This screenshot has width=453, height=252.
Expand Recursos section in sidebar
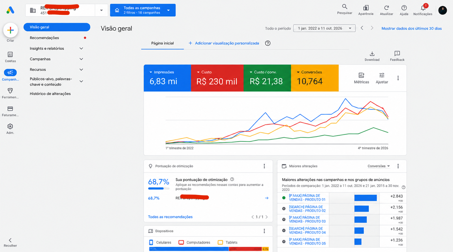point(81,70)
